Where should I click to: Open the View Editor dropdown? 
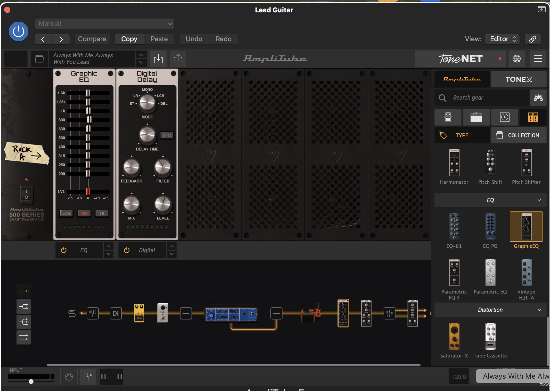[502, 39]
